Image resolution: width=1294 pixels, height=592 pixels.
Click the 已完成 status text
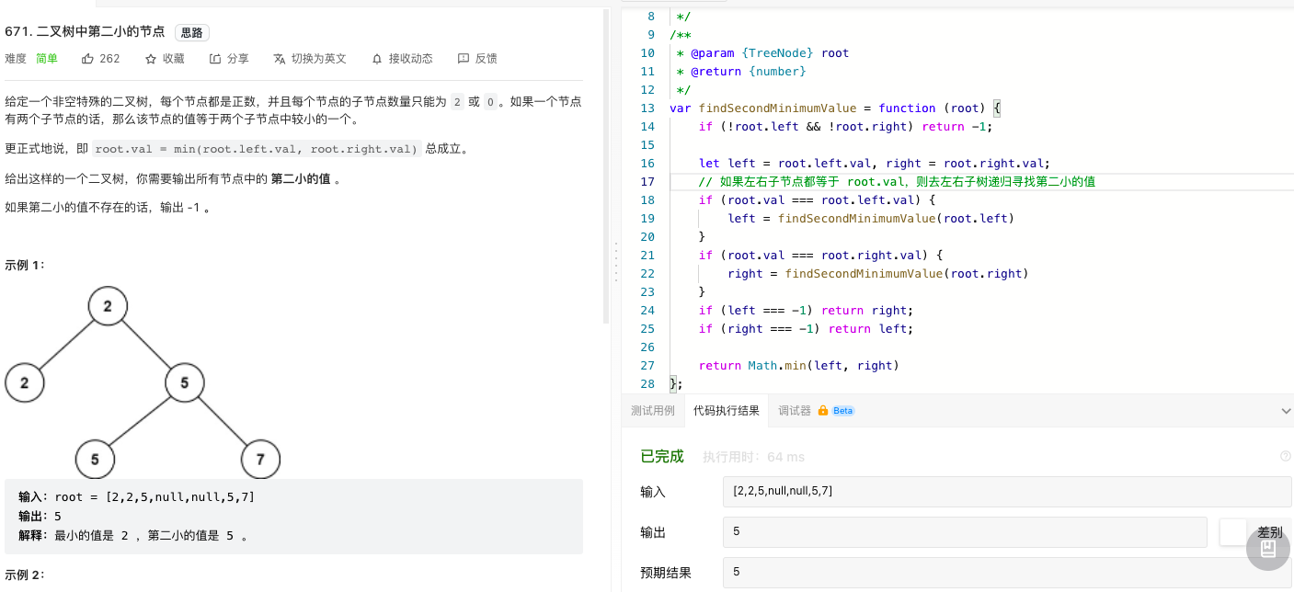662,456
